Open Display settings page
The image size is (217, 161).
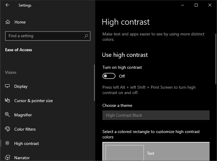point(21,86)
